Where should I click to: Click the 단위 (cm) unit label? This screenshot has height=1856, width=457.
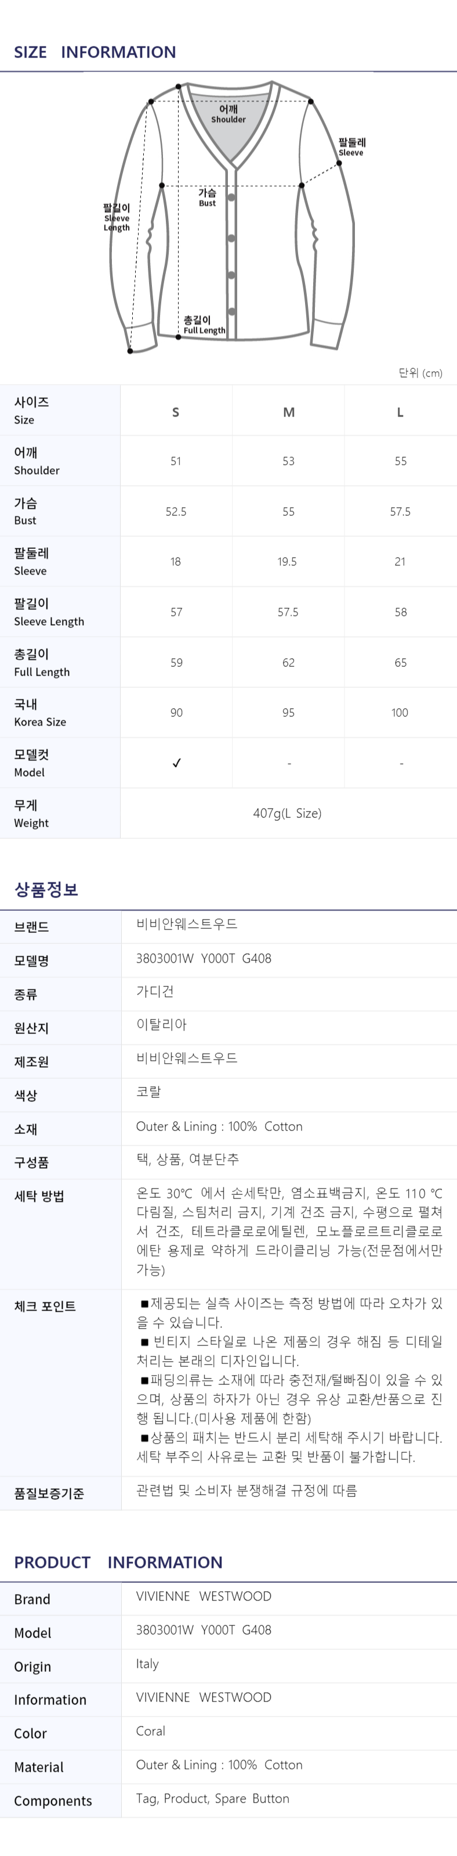click(420, 373)
